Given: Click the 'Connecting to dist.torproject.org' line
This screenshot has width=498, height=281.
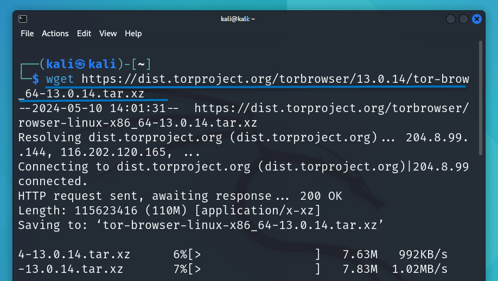Looking at the screenshot, I should click(243, 167).
